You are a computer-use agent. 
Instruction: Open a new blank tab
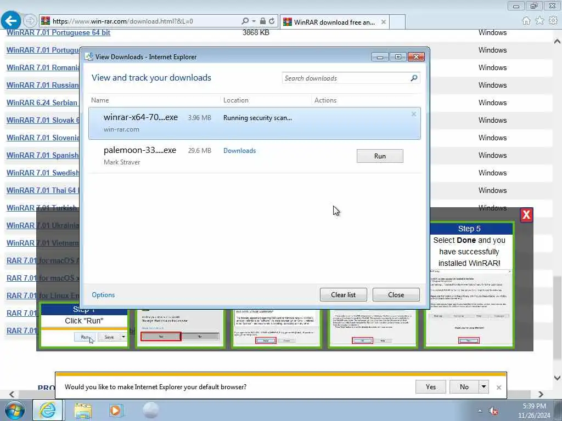point(397,22)
